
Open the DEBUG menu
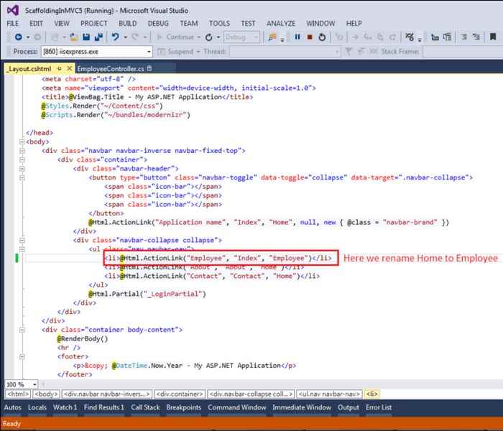pos(158,23)
